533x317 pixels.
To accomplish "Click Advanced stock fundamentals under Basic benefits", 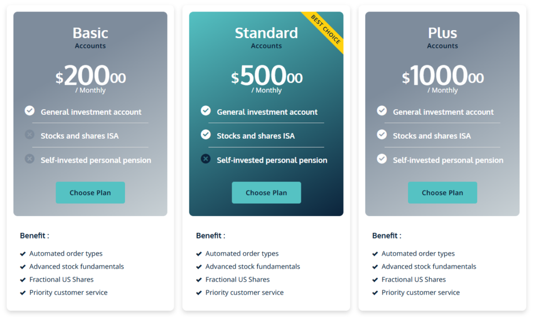I will [x=77, y=267].
